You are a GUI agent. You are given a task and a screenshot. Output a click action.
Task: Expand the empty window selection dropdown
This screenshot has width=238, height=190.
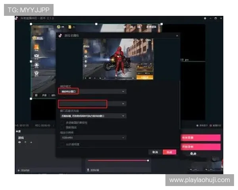point(92,104)
